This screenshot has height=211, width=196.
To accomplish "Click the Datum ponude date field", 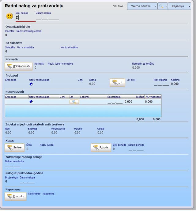I will pyautogui.click(x=136, y=149).
